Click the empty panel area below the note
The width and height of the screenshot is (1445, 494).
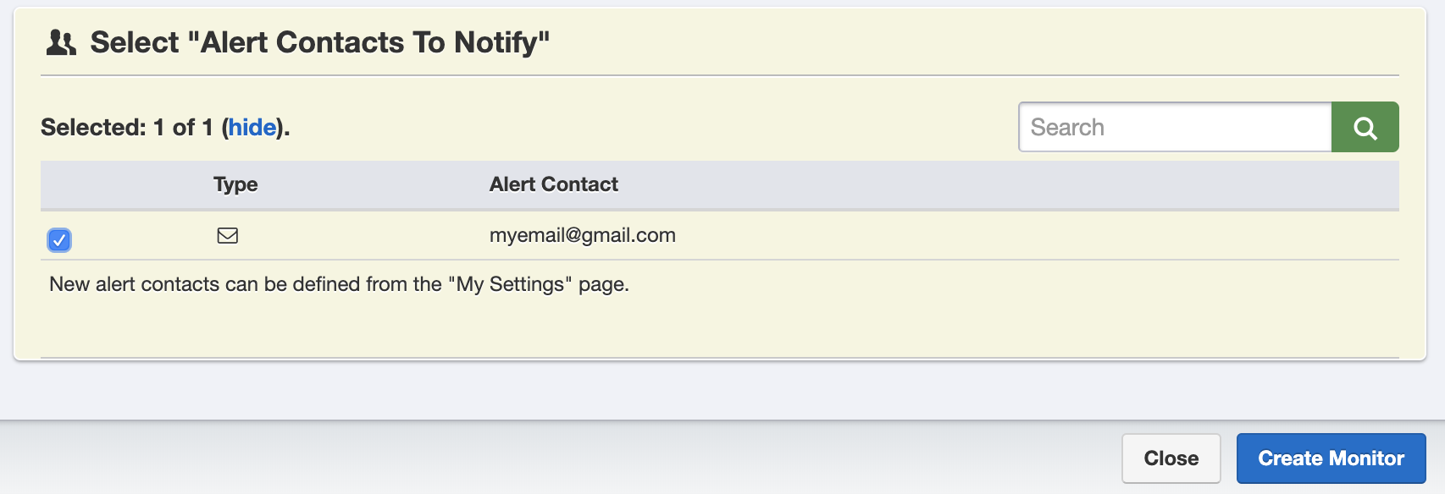pos(720,330)
